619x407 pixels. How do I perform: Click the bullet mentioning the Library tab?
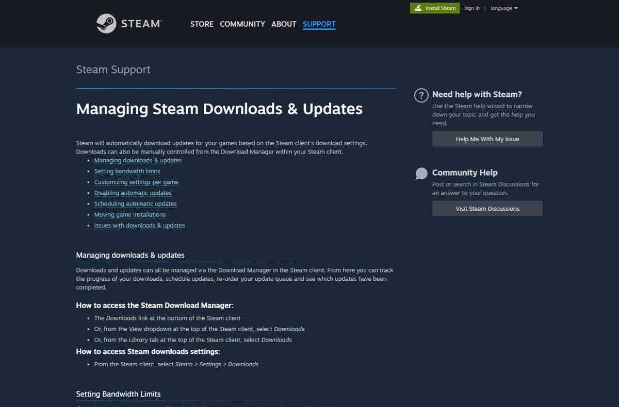(193, 340)
